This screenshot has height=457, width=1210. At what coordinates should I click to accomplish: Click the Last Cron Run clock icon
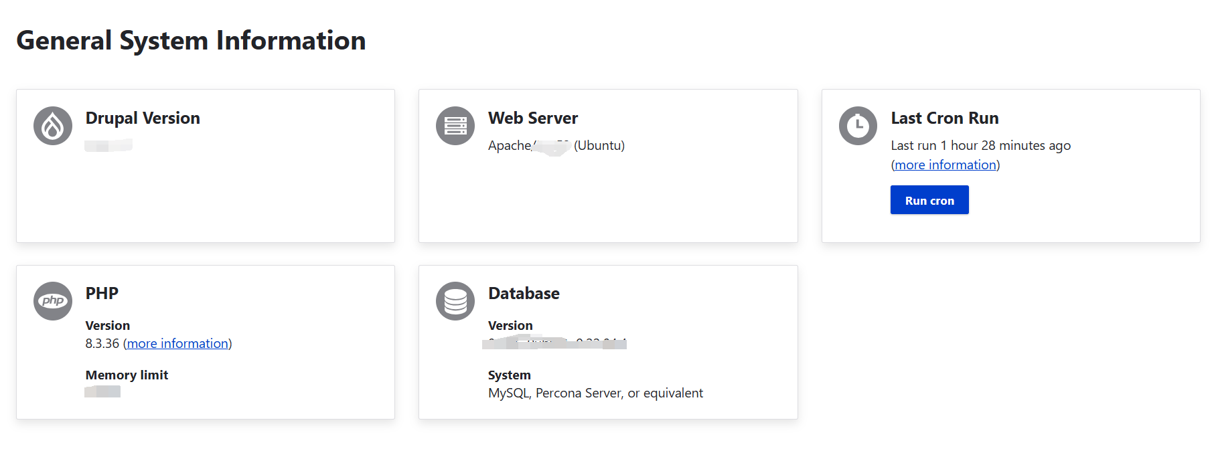click(858, 126)
